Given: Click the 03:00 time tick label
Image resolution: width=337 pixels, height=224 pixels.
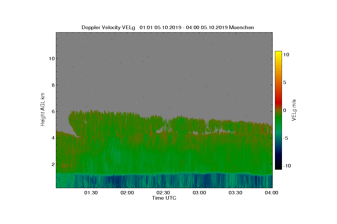Looking at the screenshot, I should pyautogui.click(x=199, y=193).
